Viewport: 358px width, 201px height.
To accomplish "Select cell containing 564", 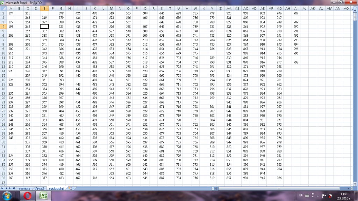I will point(112,178).
